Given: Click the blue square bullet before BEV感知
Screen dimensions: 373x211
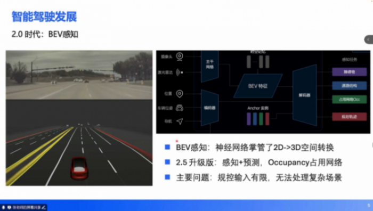Looking at the screenshot, I should click(x=167, y=147).
